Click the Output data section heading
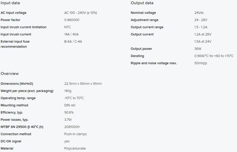Viewport: 237px width, 152px height. 142,3
